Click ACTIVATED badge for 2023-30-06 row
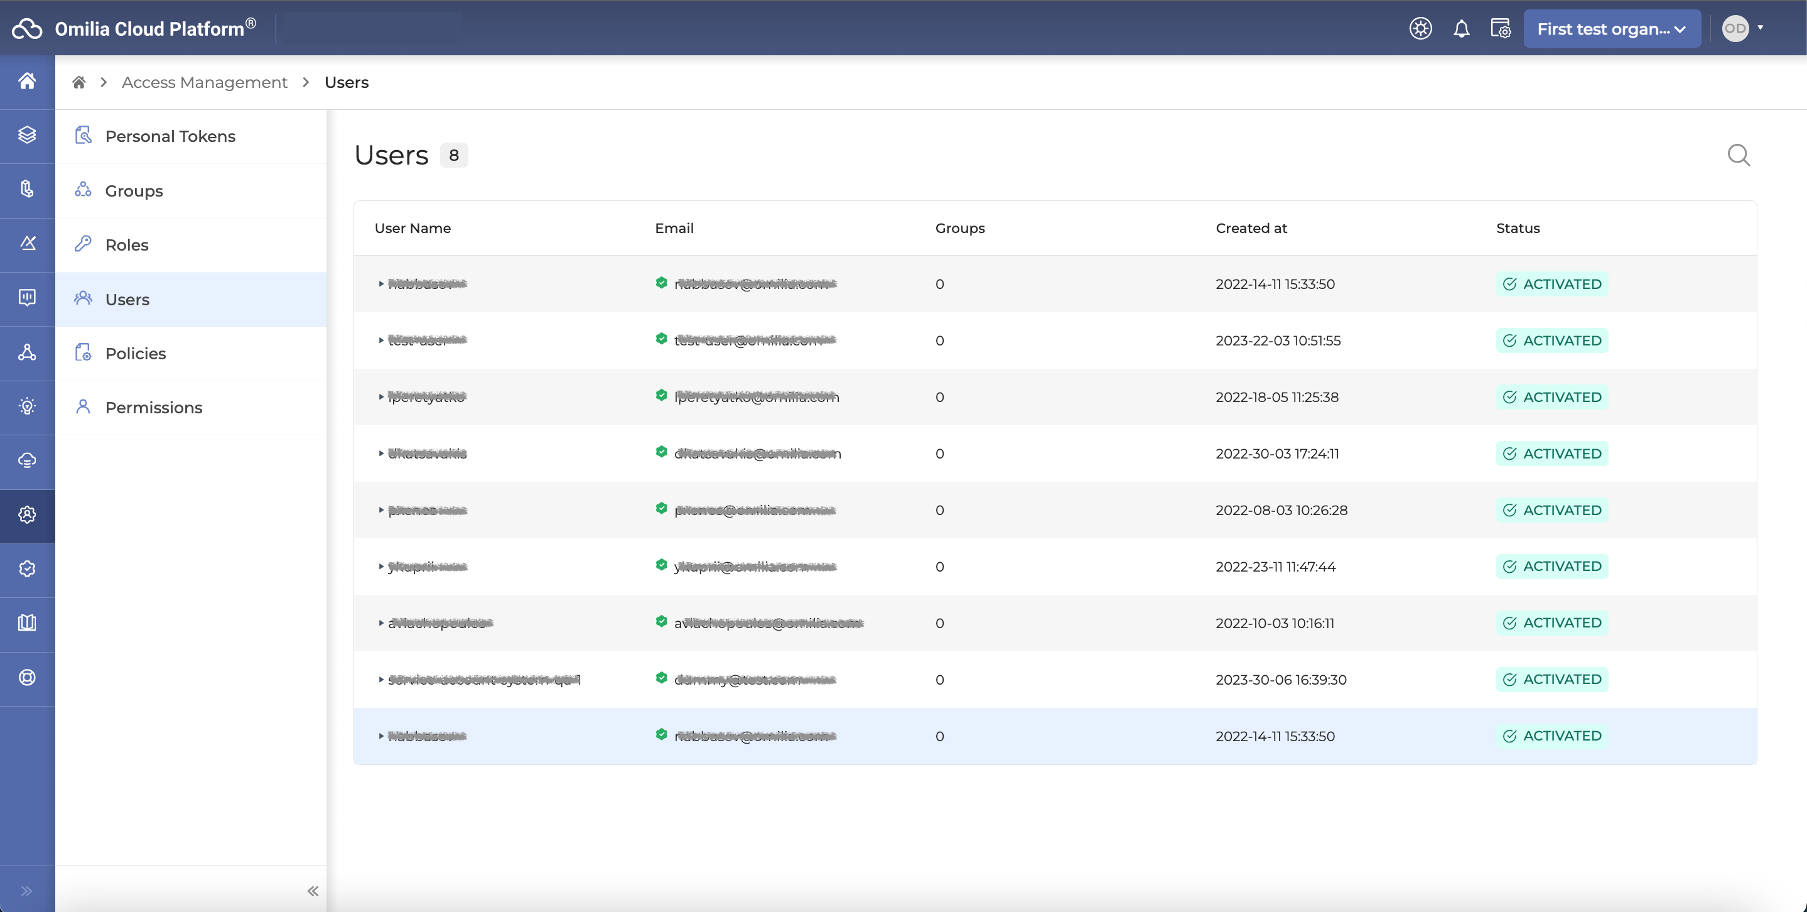The image size is (1807, 912). pyautogui.click(x=1551, y=679)
